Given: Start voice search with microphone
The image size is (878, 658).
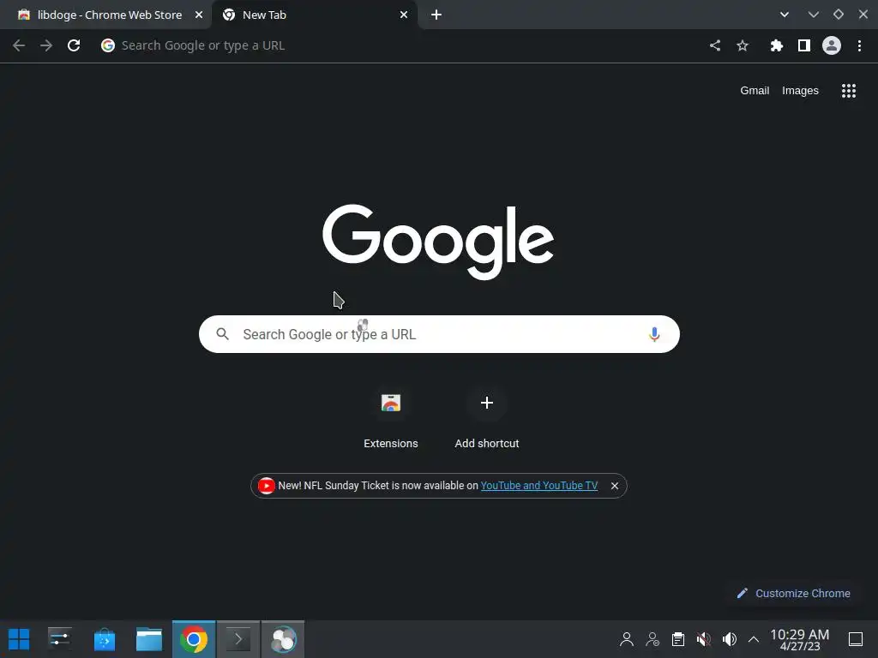Looking at the screenshot, I should click(x=654, y=335).
